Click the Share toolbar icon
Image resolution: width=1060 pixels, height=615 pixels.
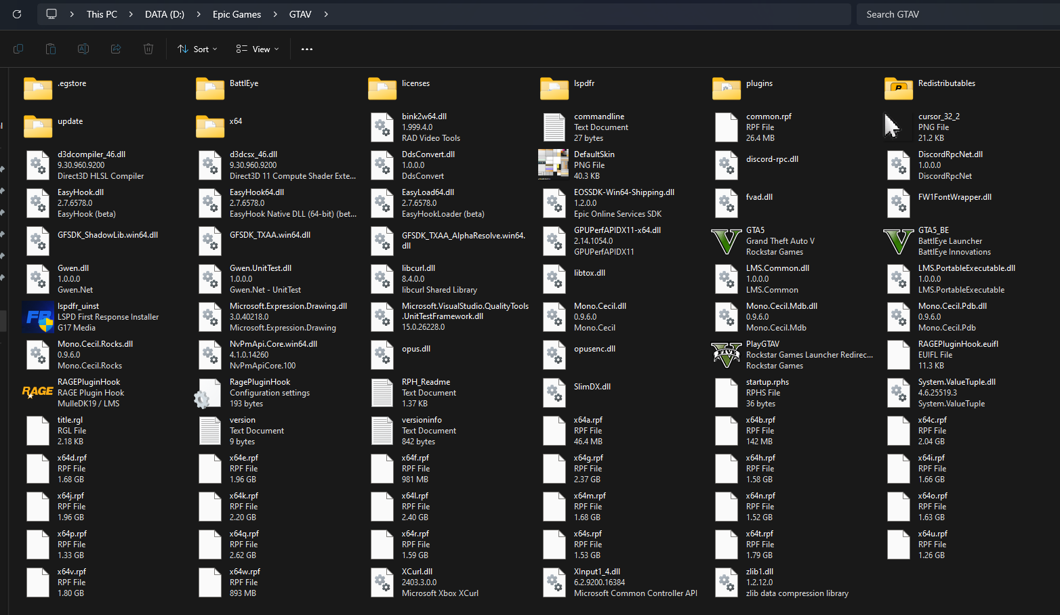(116, 49)
